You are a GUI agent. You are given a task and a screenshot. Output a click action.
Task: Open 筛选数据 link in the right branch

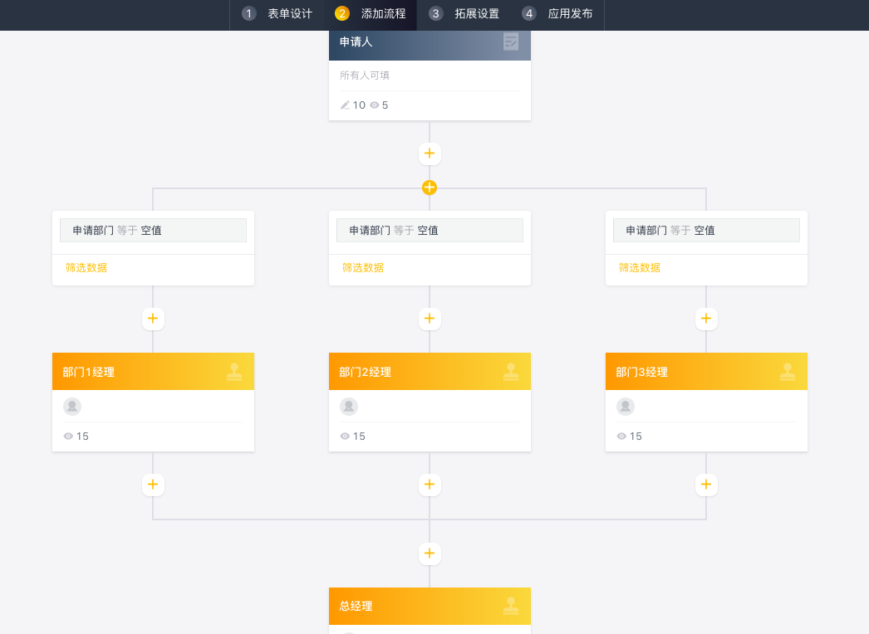coord(639,268)
